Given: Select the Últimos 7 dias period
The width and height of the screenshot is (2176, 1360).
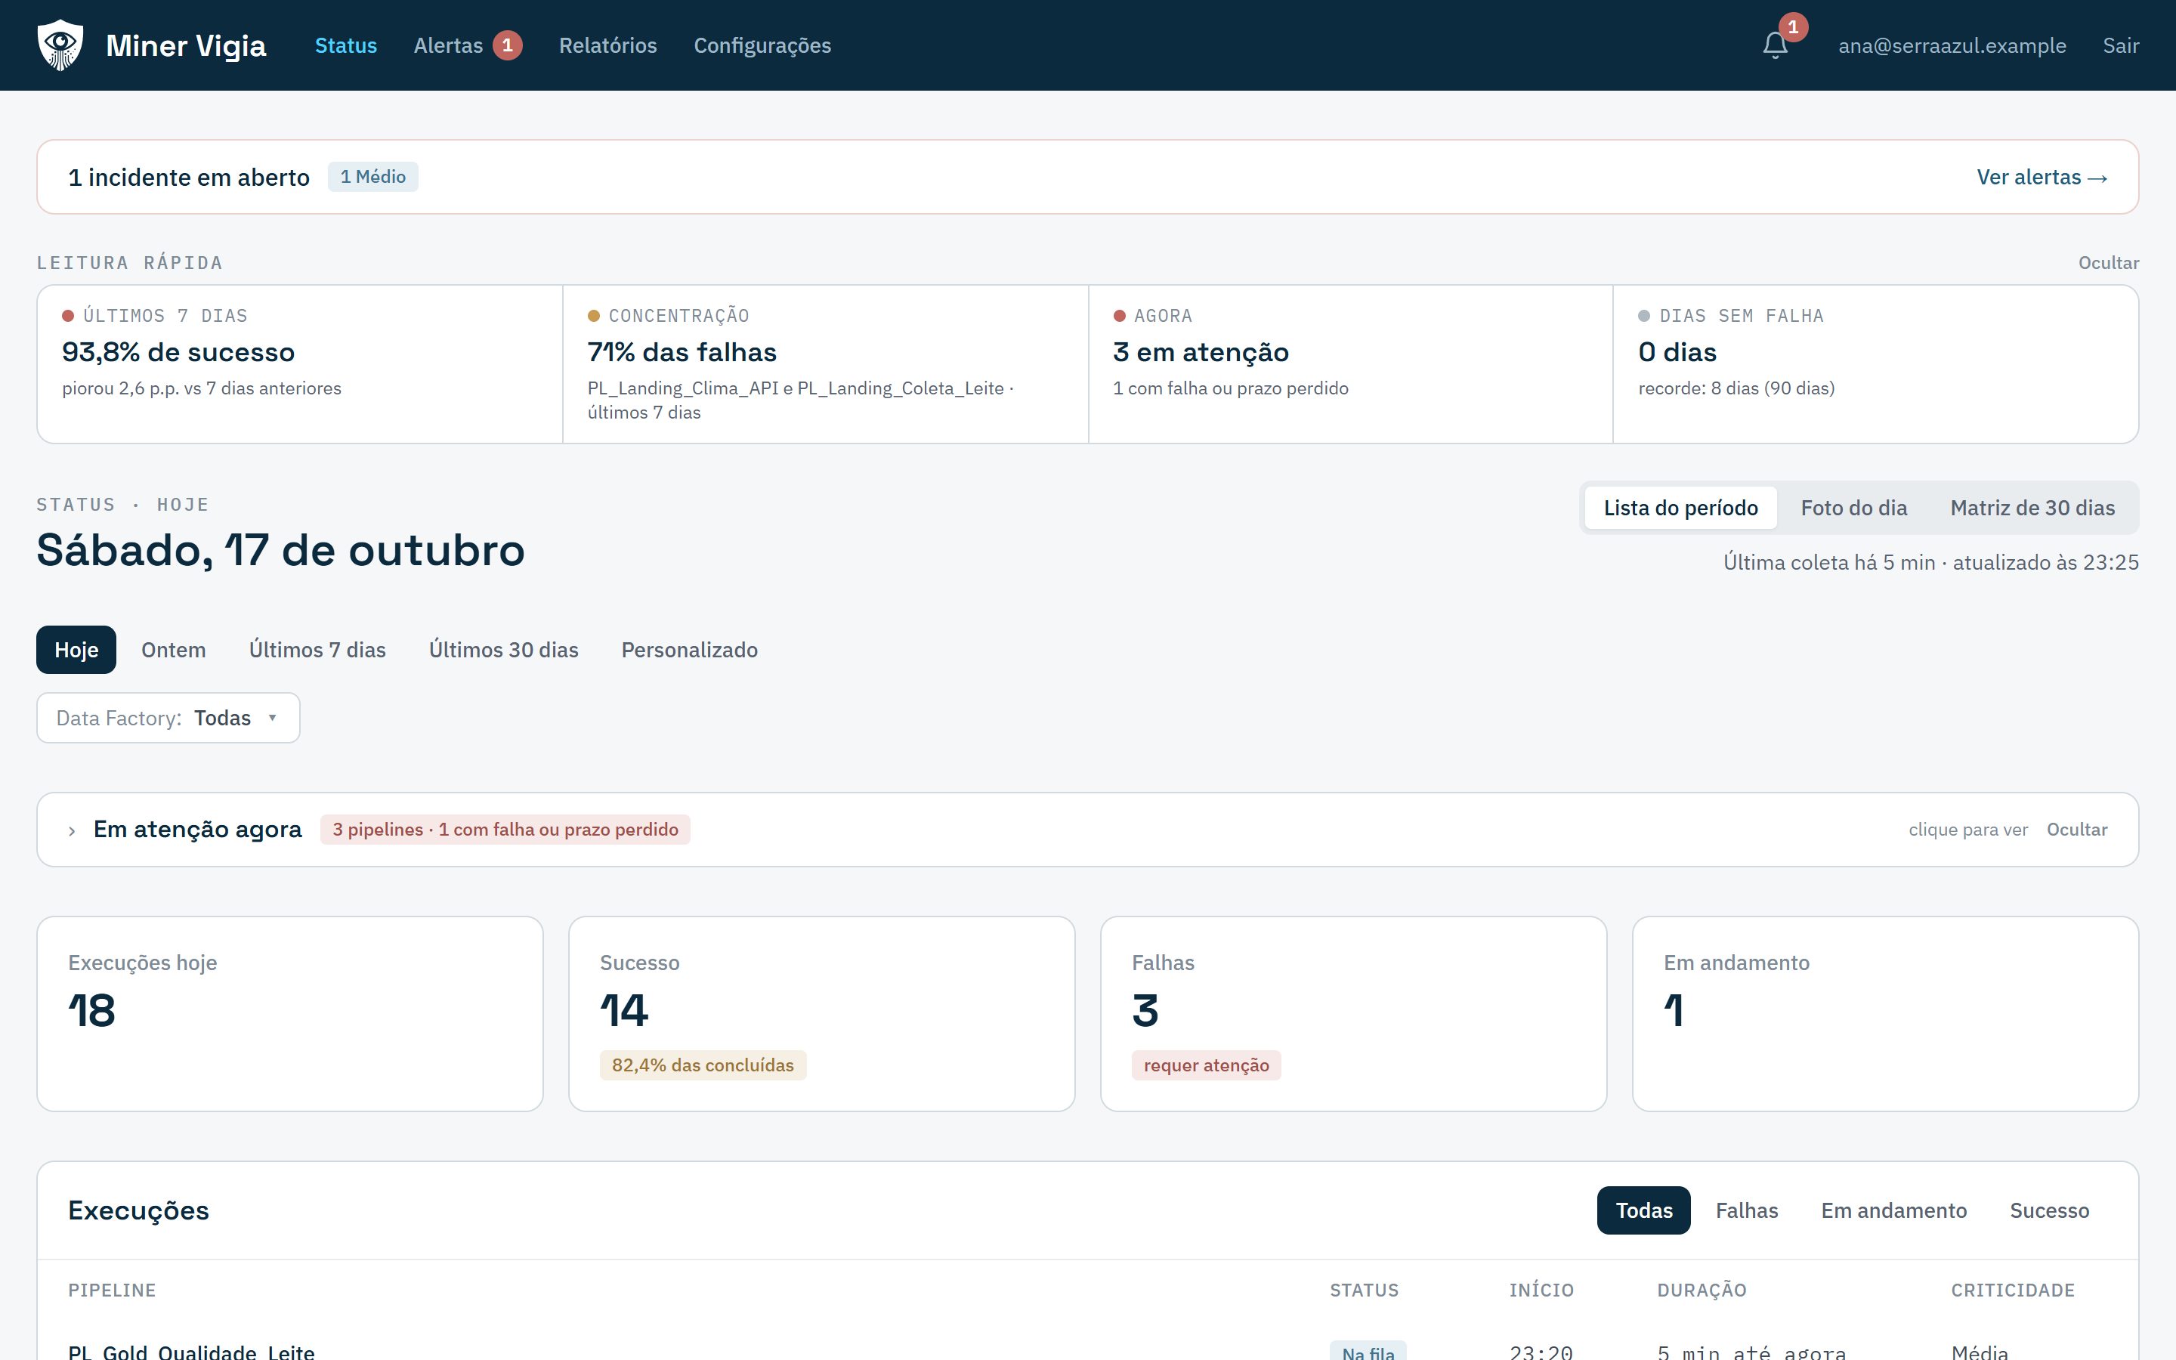Looking at the screenshot, I should point(317,650).
